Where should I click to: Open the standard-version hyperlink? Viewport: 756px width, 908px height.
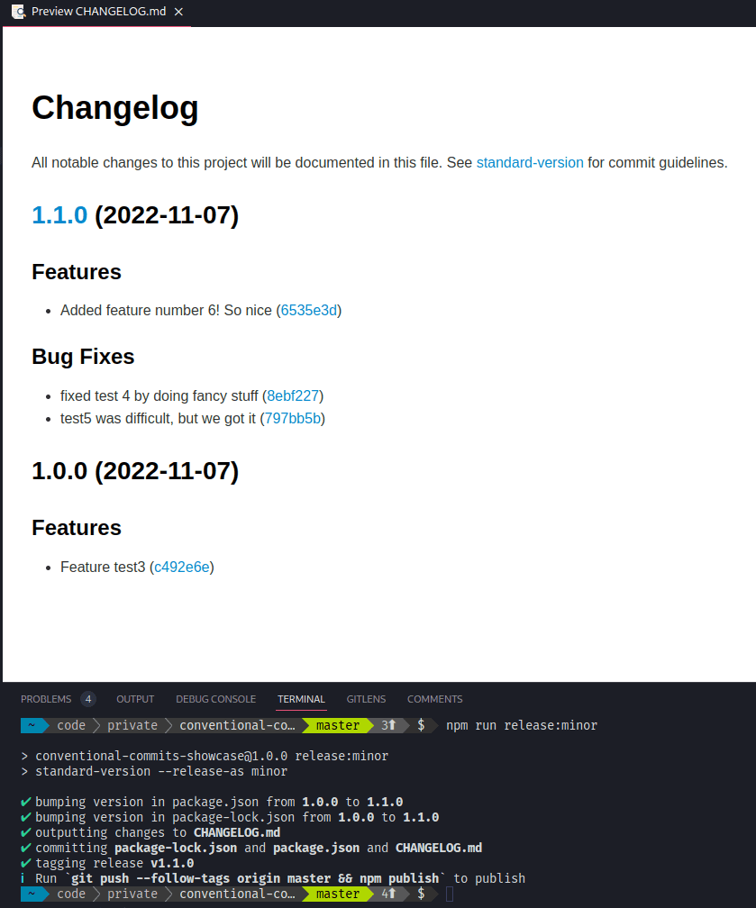(529, 162)
